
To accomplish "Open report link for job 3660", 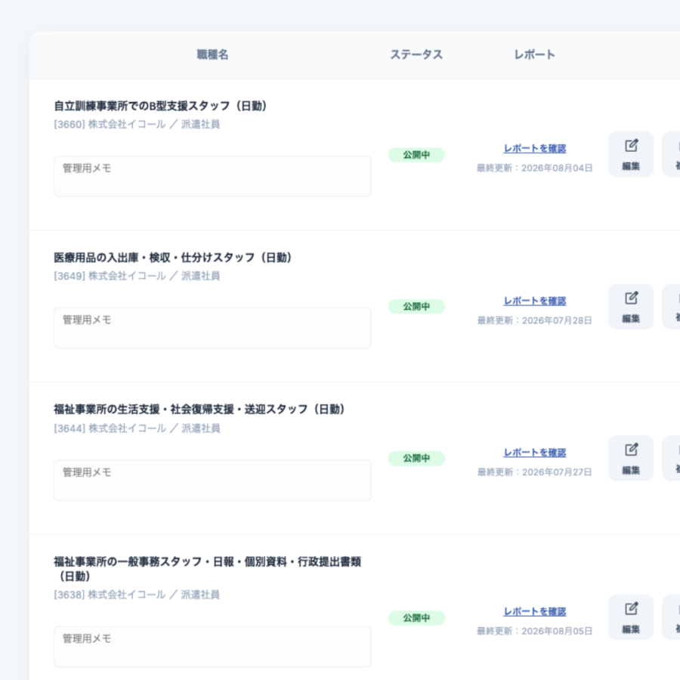I will coord(535,148).
